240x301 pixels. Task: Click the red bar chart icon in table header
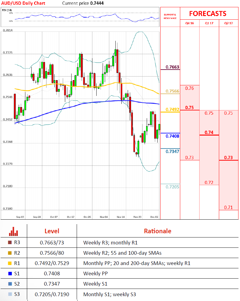(x=13, y=231)
